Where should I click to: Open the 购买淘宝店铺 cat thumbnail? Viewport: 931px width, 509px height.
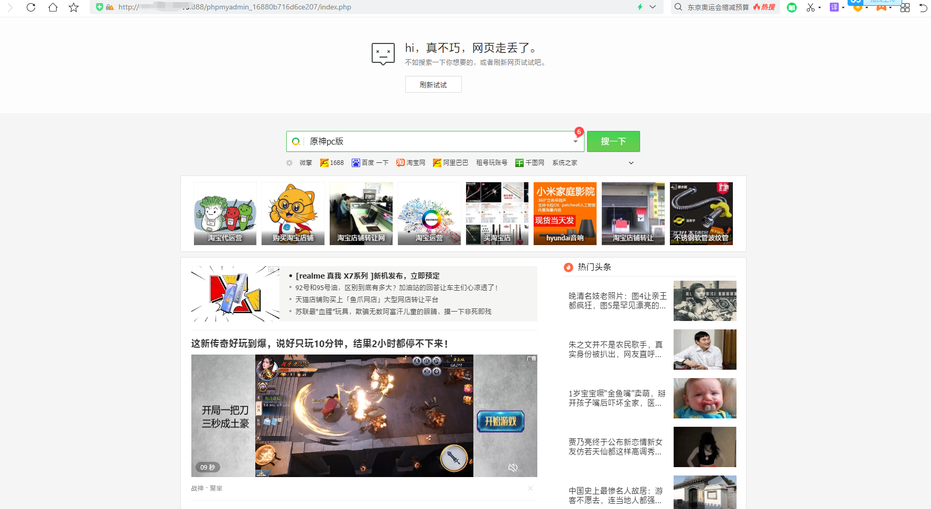coord(293,214)
